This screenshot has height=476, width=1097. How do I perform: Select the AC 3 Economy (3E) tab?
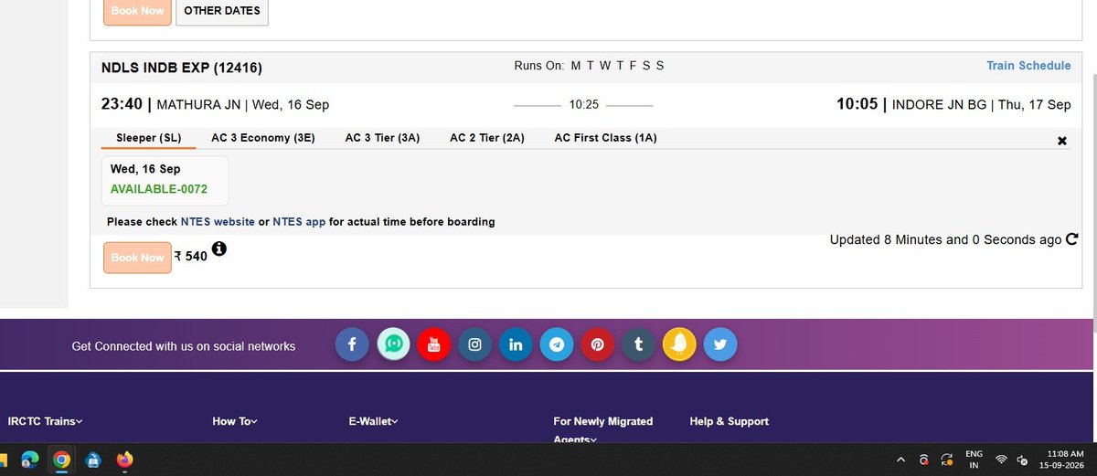click(262, 138)
